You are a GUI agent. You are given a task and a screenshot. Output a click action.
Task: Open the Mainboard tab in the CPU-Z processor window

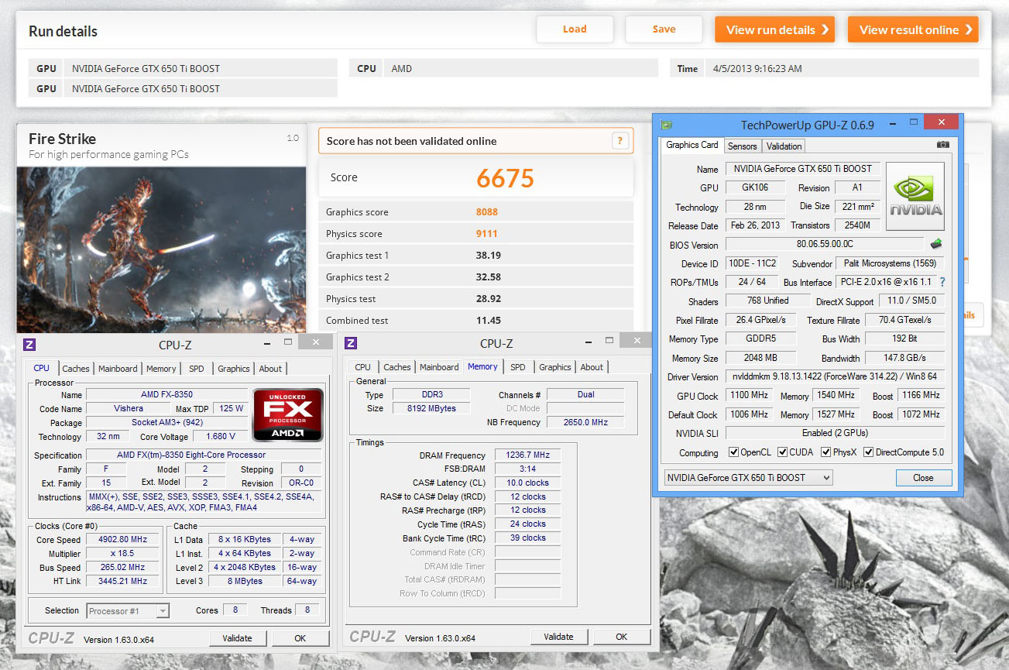(118, 369)
